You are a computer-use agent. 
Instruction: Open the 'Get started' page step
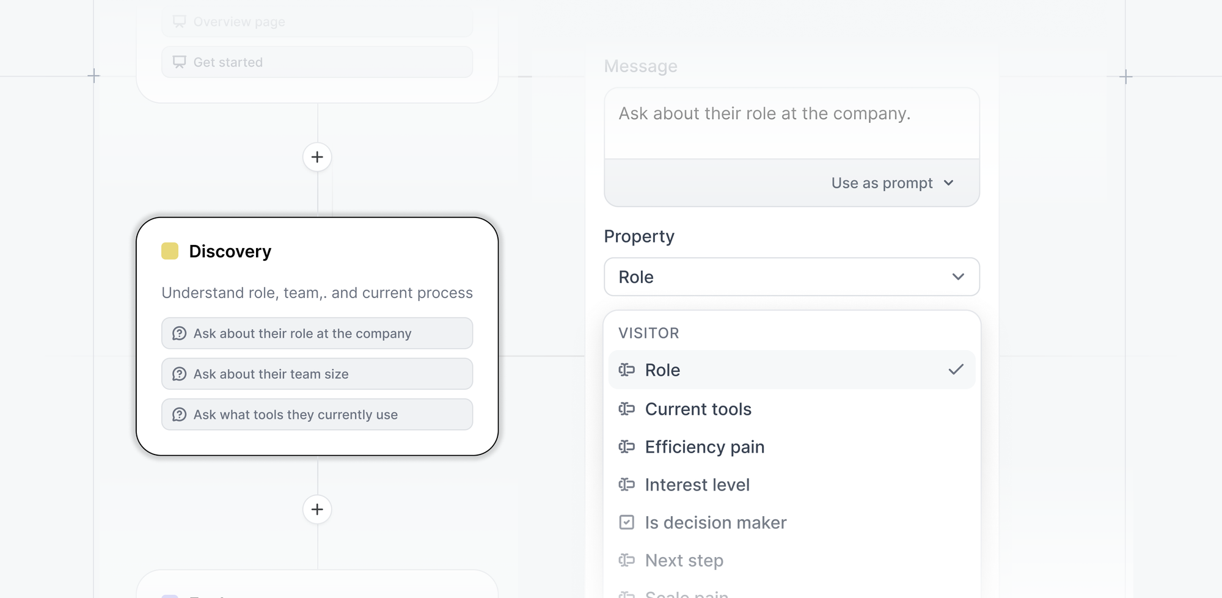[317, 62]
